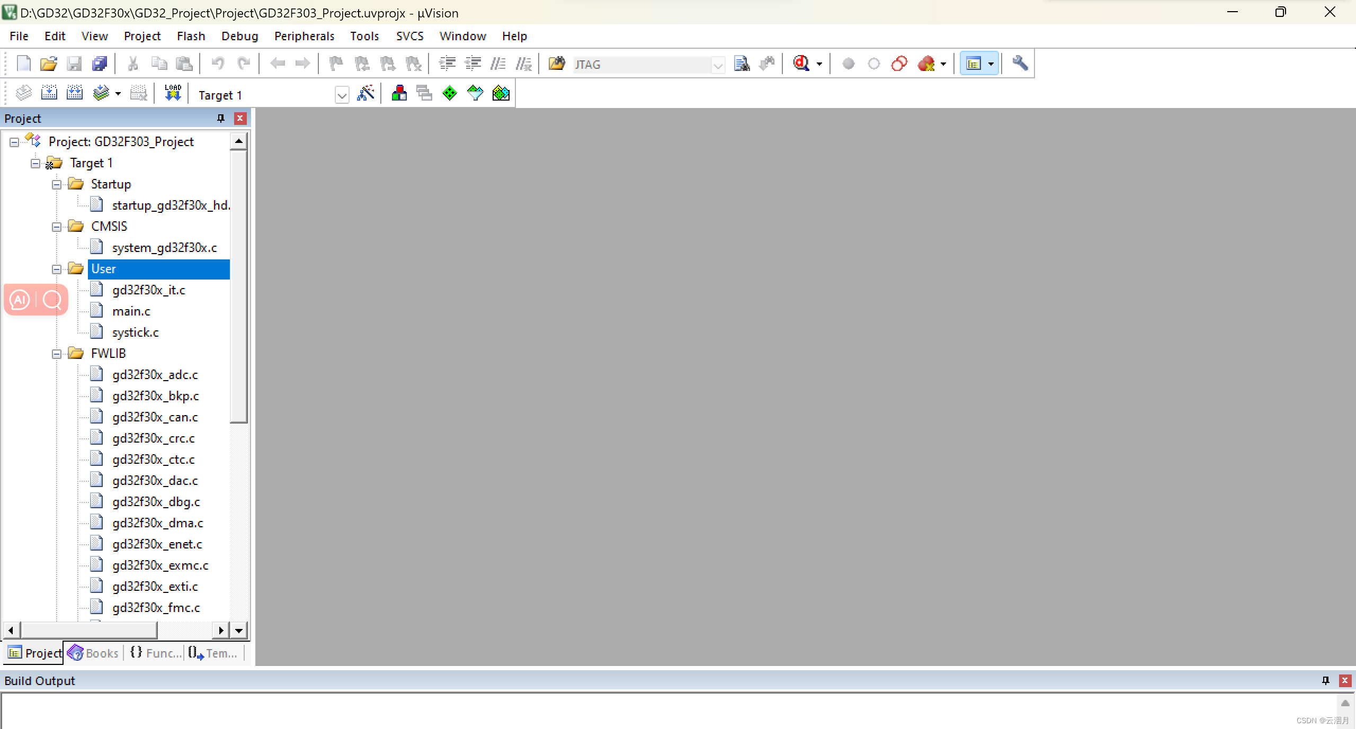Viewport: 1356px width, 729px height.
Task: Click the Build target toolbar icon
Action: click(x=49, y=94)
